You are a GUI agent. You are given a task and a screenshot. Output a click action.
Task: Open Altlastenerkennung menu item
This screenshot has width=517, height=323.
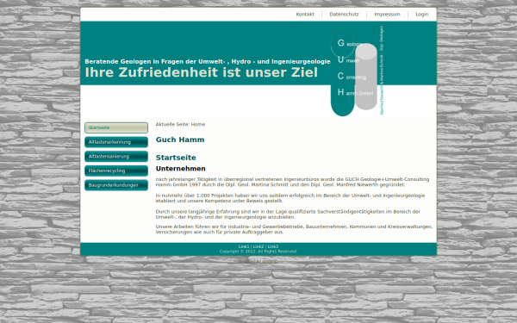[116, 142]
